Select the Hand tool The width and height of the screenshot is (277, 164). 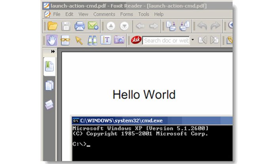tap(52, 40)
